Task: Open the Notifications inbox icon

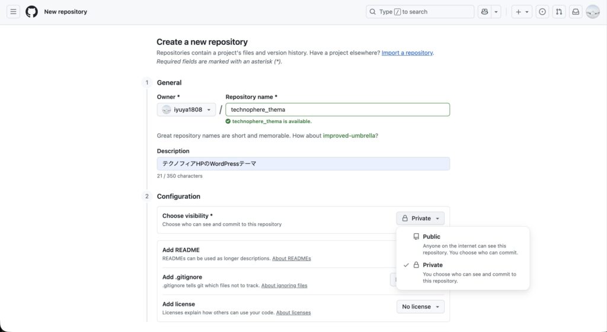Action: tap(575, 12)
